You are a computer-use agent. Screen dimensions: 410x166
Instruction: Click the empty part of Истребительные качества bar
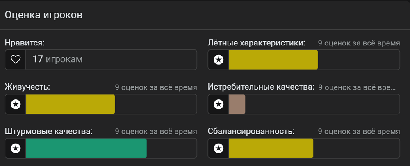point(322,104)
